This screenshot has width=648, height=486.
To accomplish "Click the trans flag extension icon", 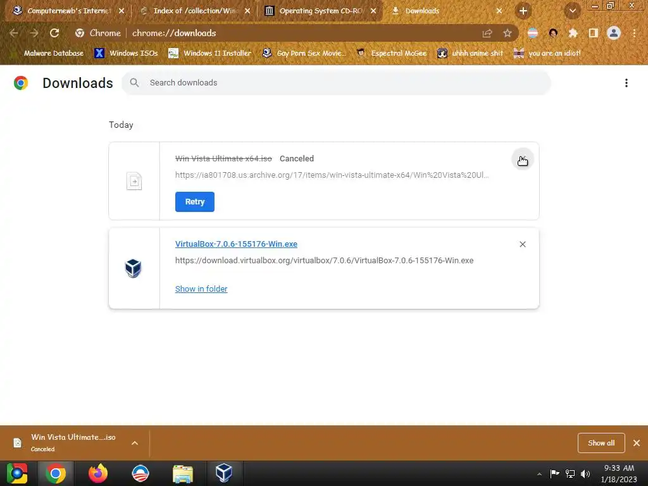I will [x=533, y=33].
